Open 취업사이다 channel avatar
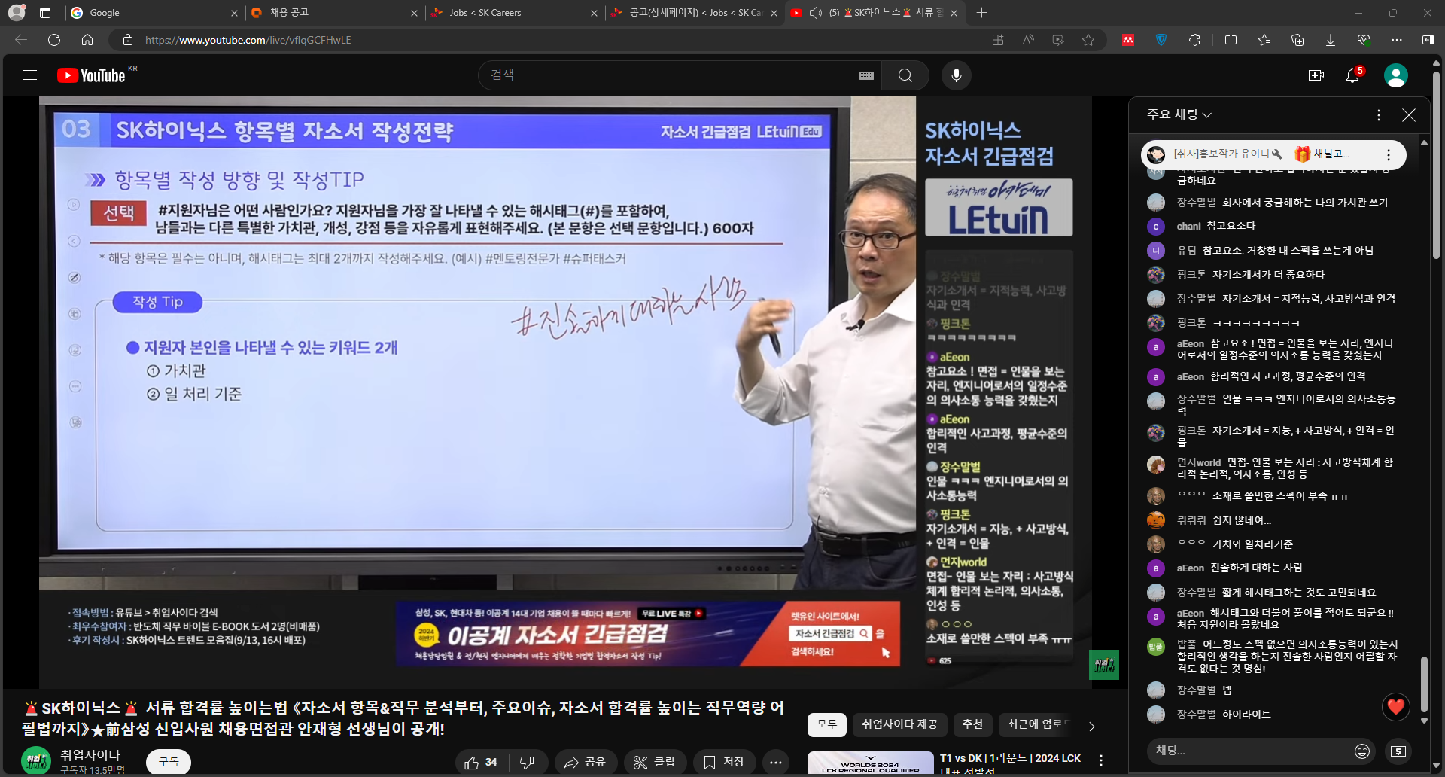This screenshot has height=777, width=1445. coord(36,761)
